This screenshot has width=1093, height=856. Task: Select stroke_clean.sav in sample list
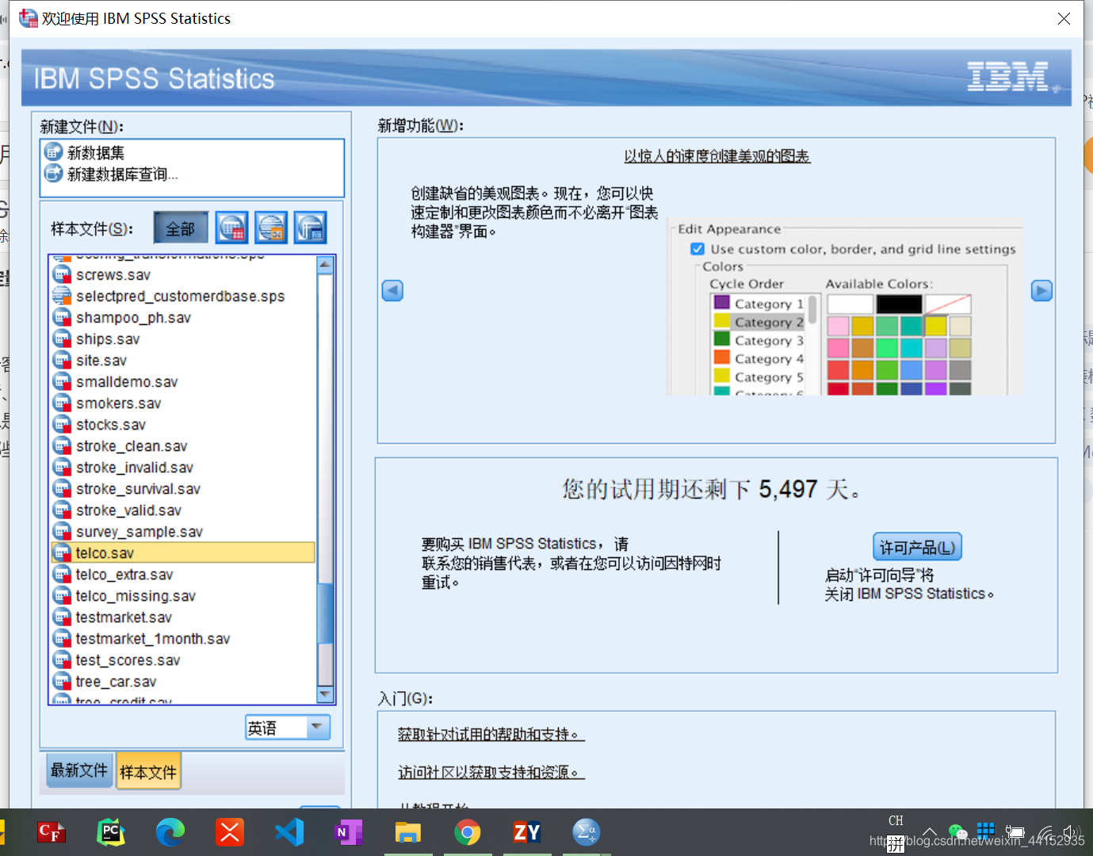(x=183, y=445)
